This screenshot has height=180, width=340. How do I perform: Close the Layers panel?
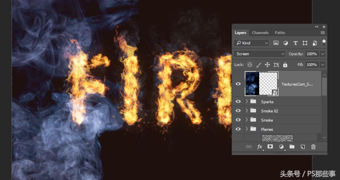coord(324,27)
